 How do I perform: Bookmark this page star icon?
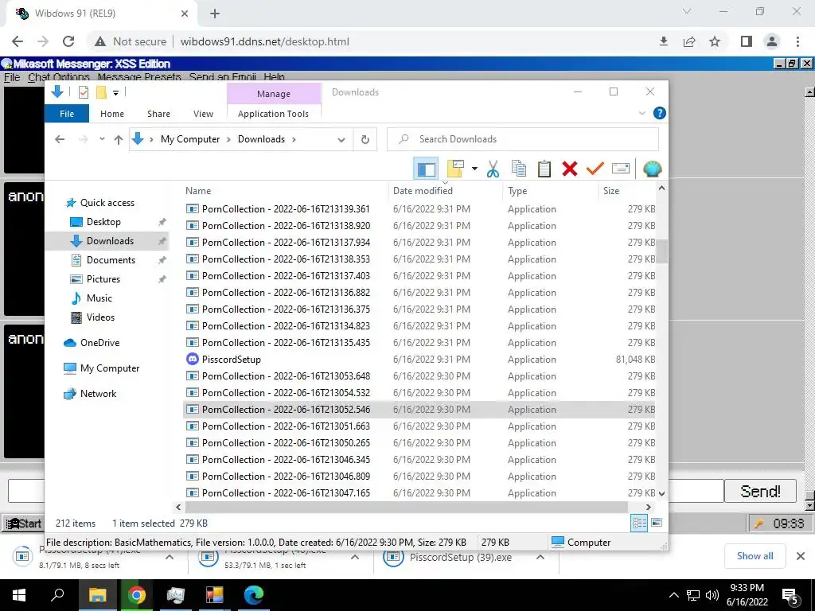pos(715,41)
